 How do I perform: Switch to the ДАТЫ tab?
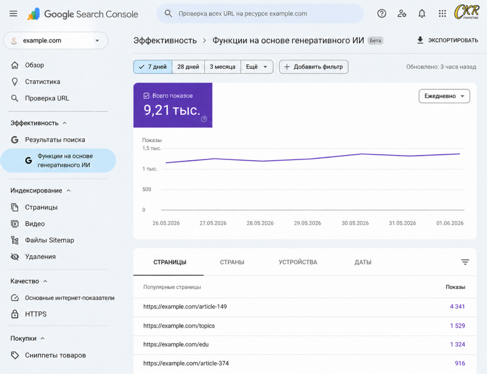click(363, 262)
